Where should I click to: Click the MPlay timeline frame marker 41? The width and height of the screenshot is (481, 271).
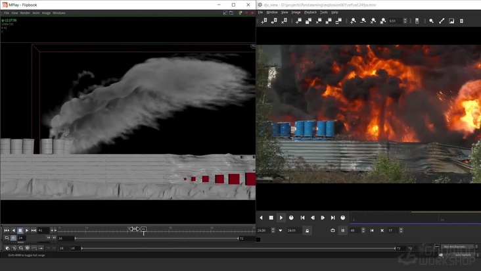coord(143,229)
